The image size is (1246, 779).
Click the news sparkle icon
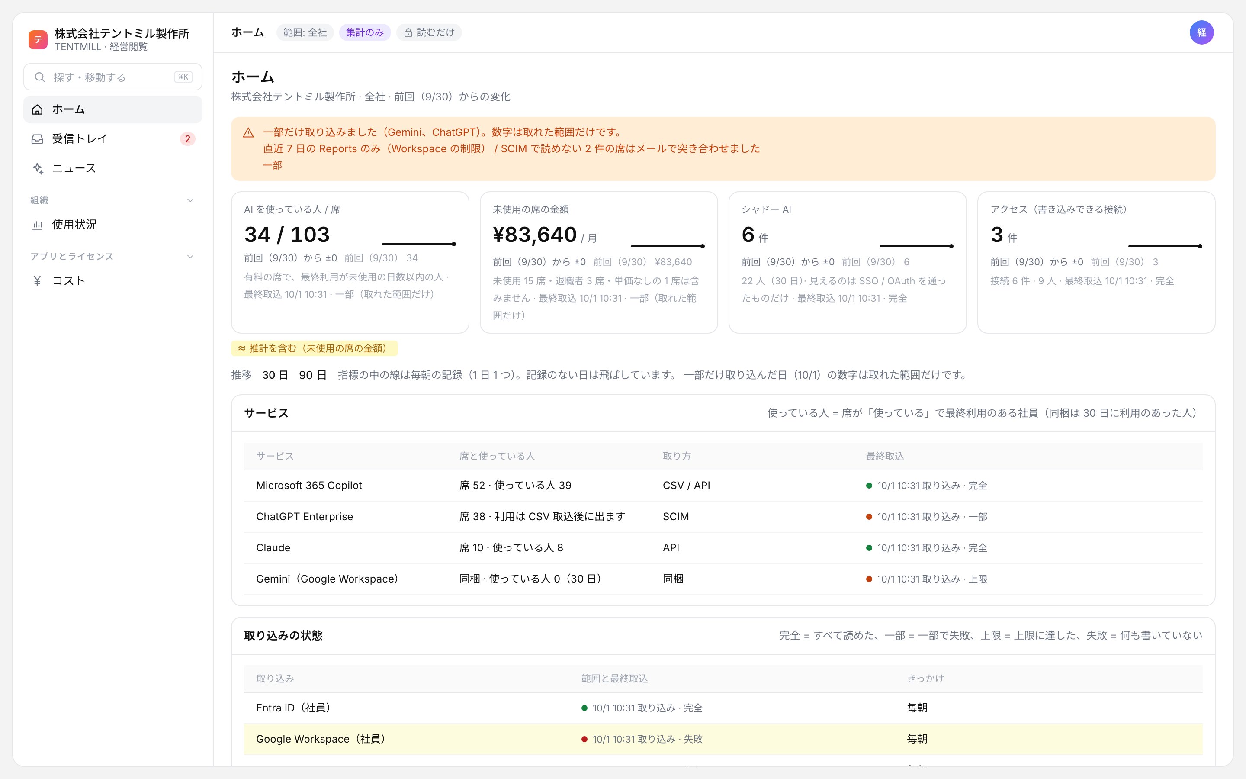[x=37, y=168]
